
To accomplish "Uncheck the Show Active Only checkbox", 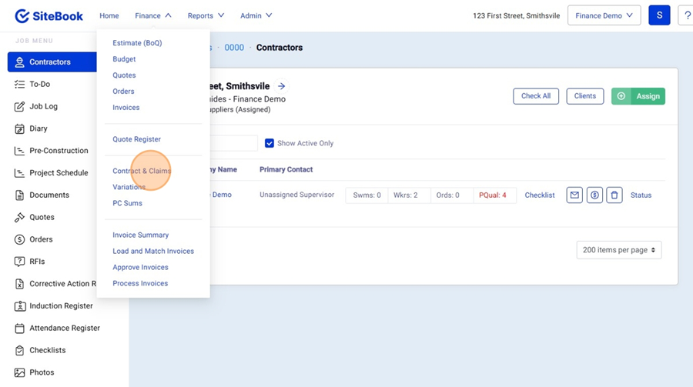I will [x=269, y=143].
